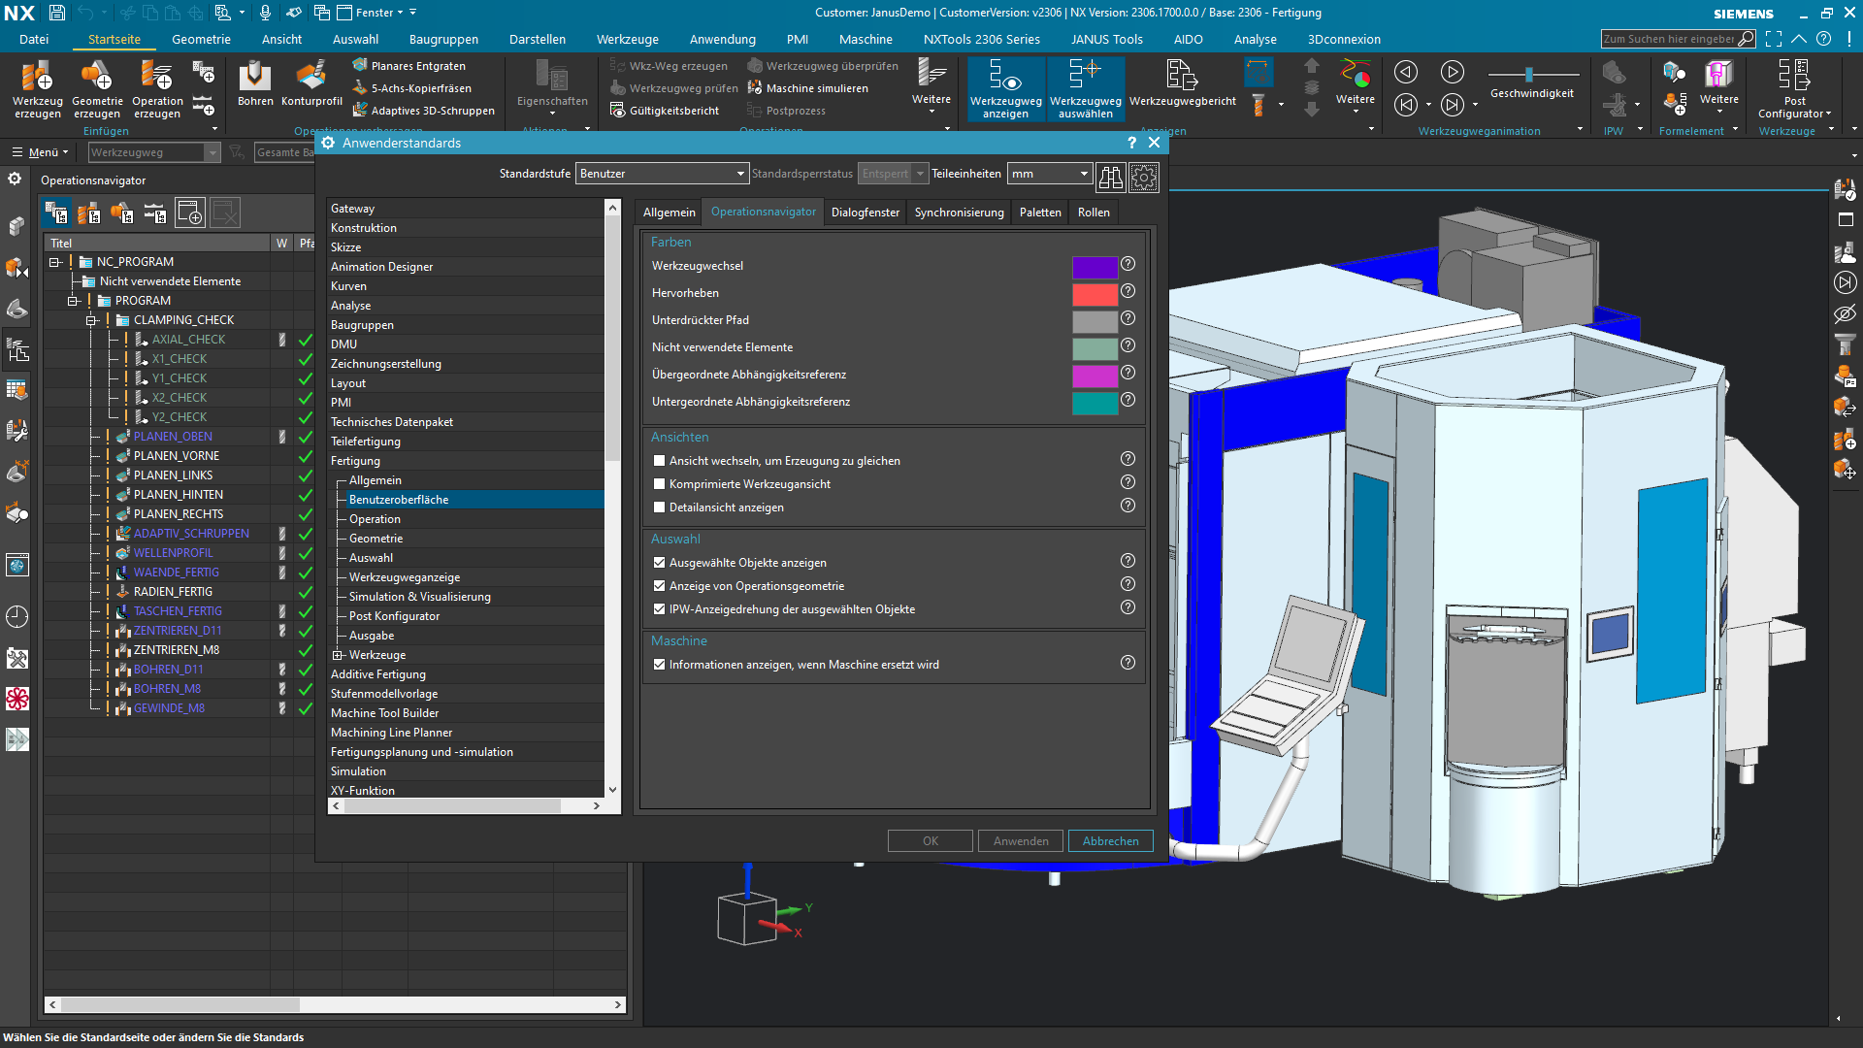Image resolution: width=1863 pixels, height=1048 pixels.
Task: Uncheck Ausgewählte Objekte anzeigen
Action: point(660,563)
